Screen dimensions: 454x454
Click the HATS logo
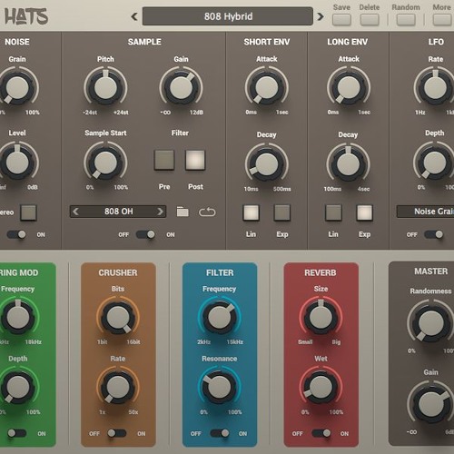(x=26, y=16)
